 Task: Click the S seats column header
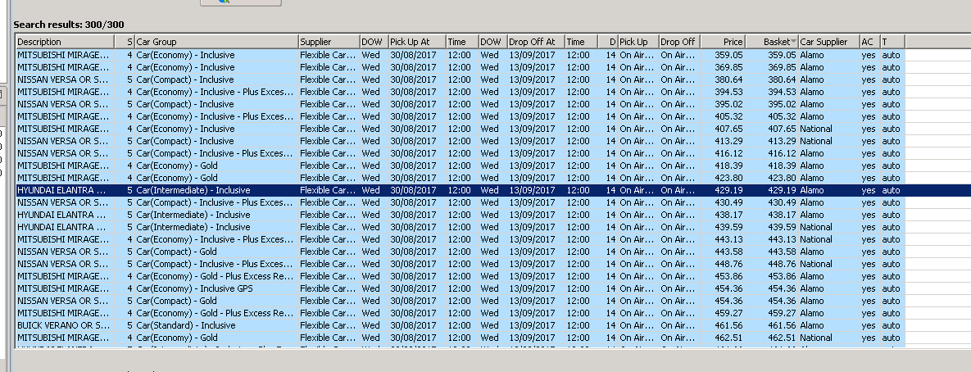click(x=125, y=42)
